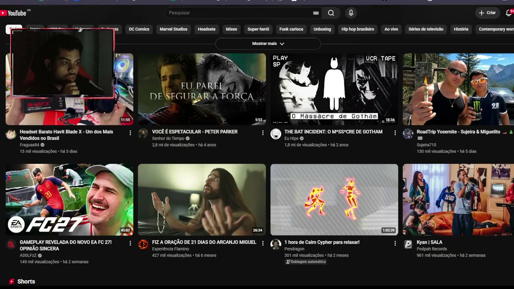Viewport: 514px width, 289px height.
Task: Open options menu for The Bat Incident video
Action: (395, 133)
